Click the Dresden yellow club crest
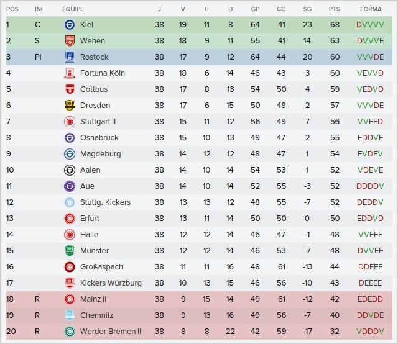The width and height of the screenshot is (398, 344). point(70,106)
